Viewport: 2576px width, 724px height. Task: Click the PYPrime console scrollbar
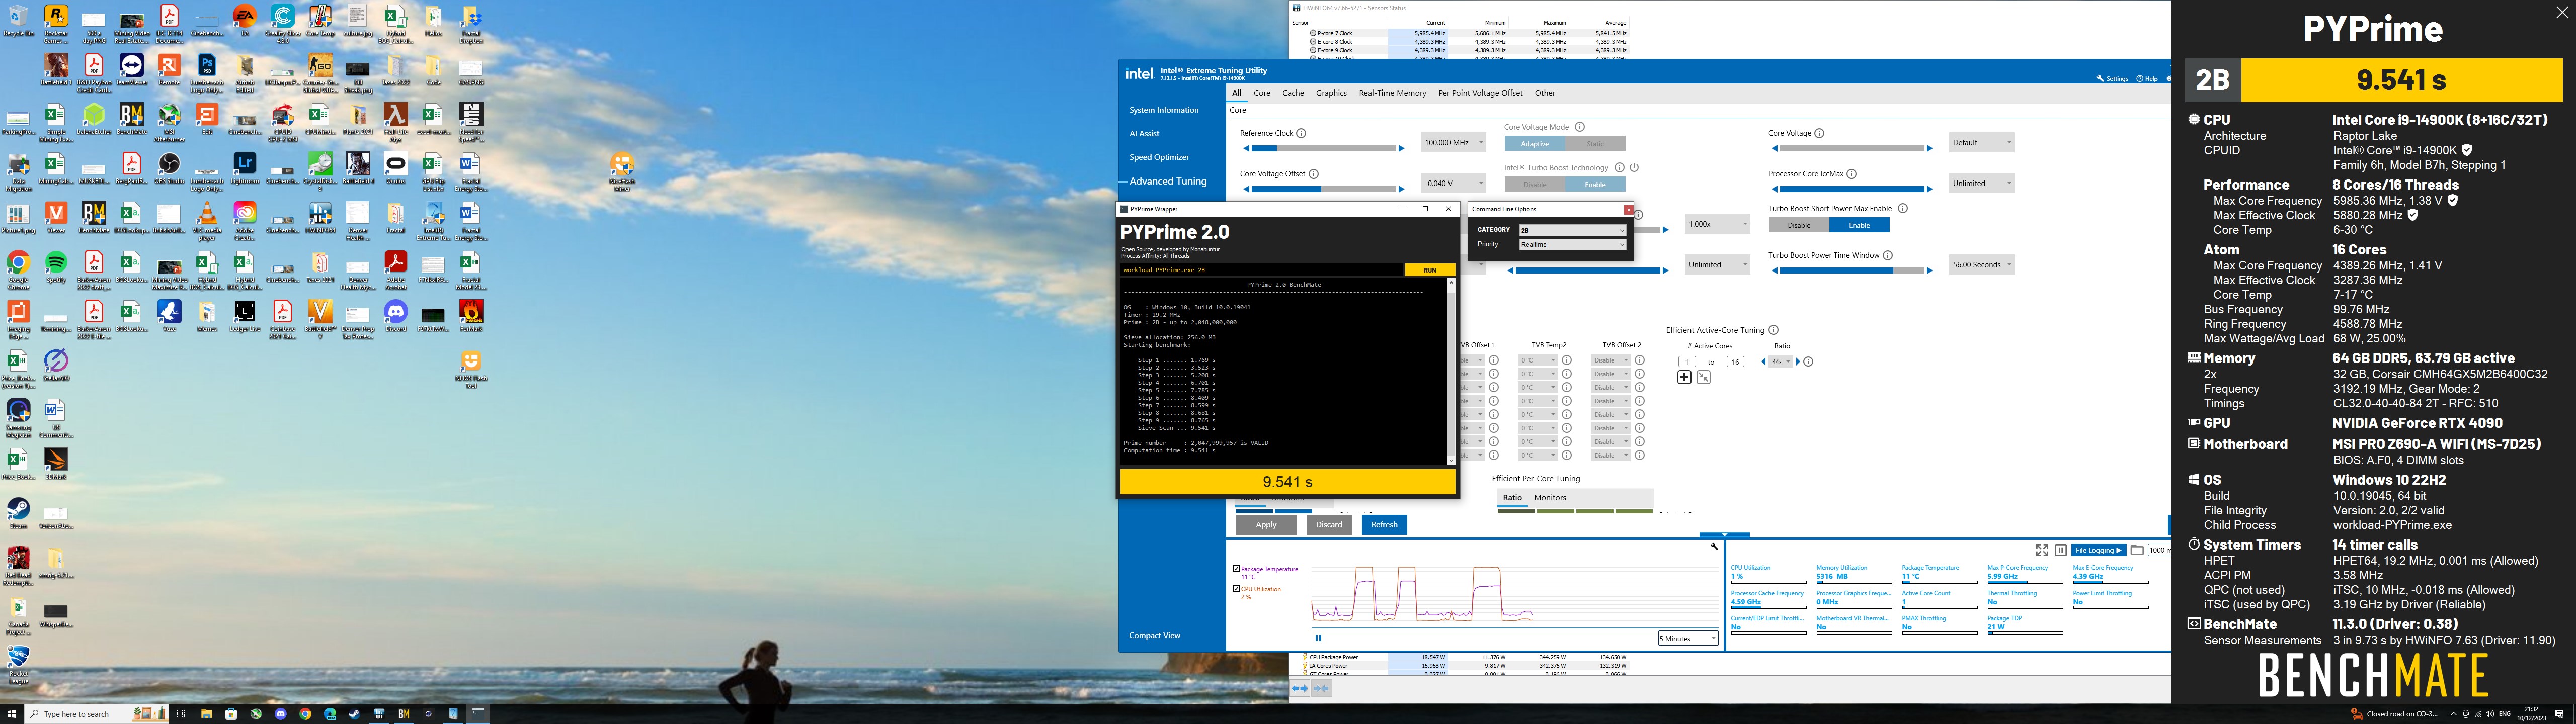tap(1451, 371)
